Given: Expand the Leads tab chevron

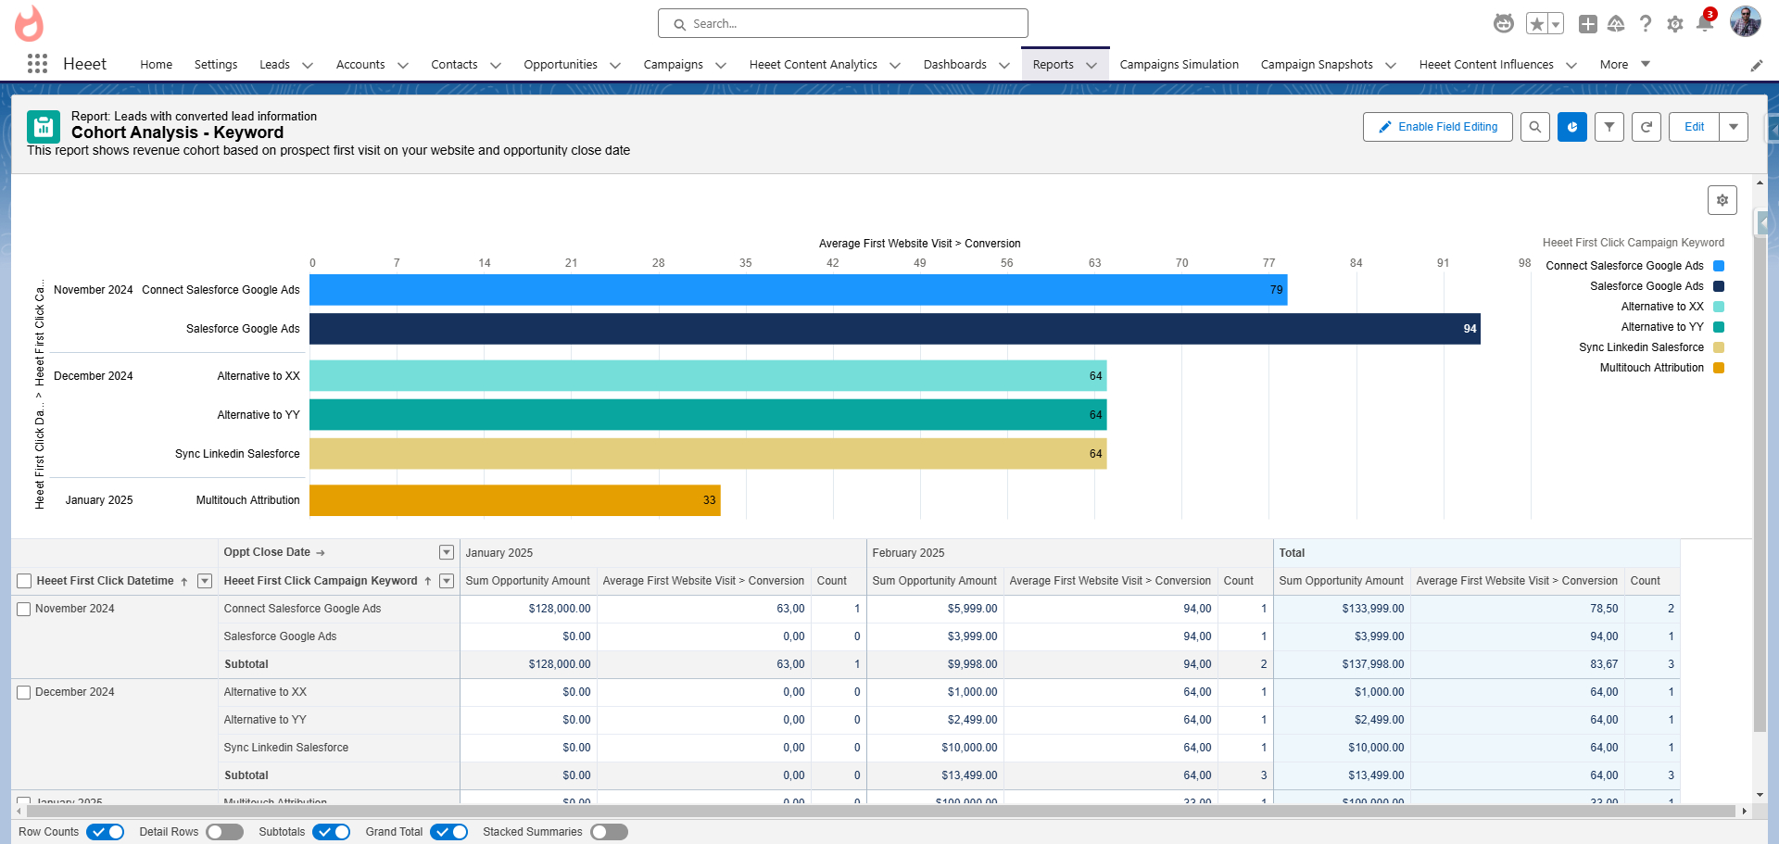Looking at the screenshot, I should [x=308, y=65].
